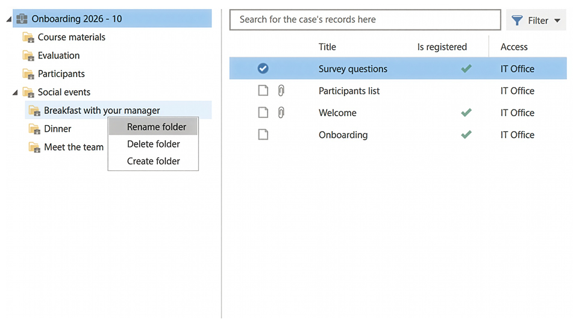Click the registered checkmark for the Welcome record

click(466, 113)
